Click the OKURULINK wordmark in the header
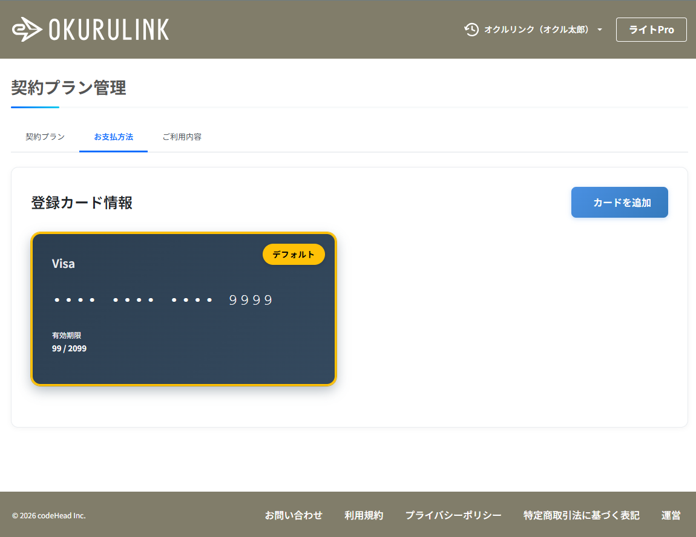The height and width of the screenshot is (537, 696). coord(109,30)
